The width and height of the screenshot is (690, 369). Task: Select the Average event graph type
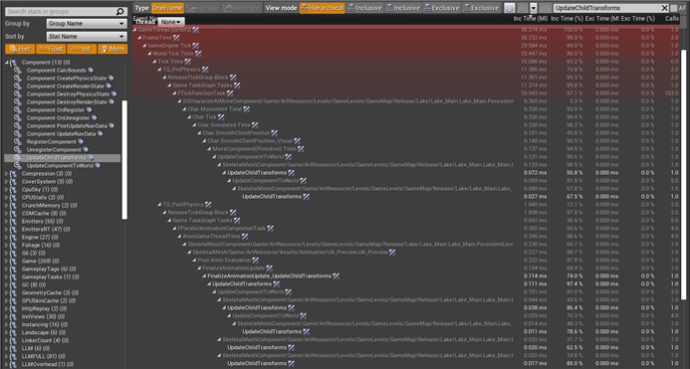pos(203,8)
